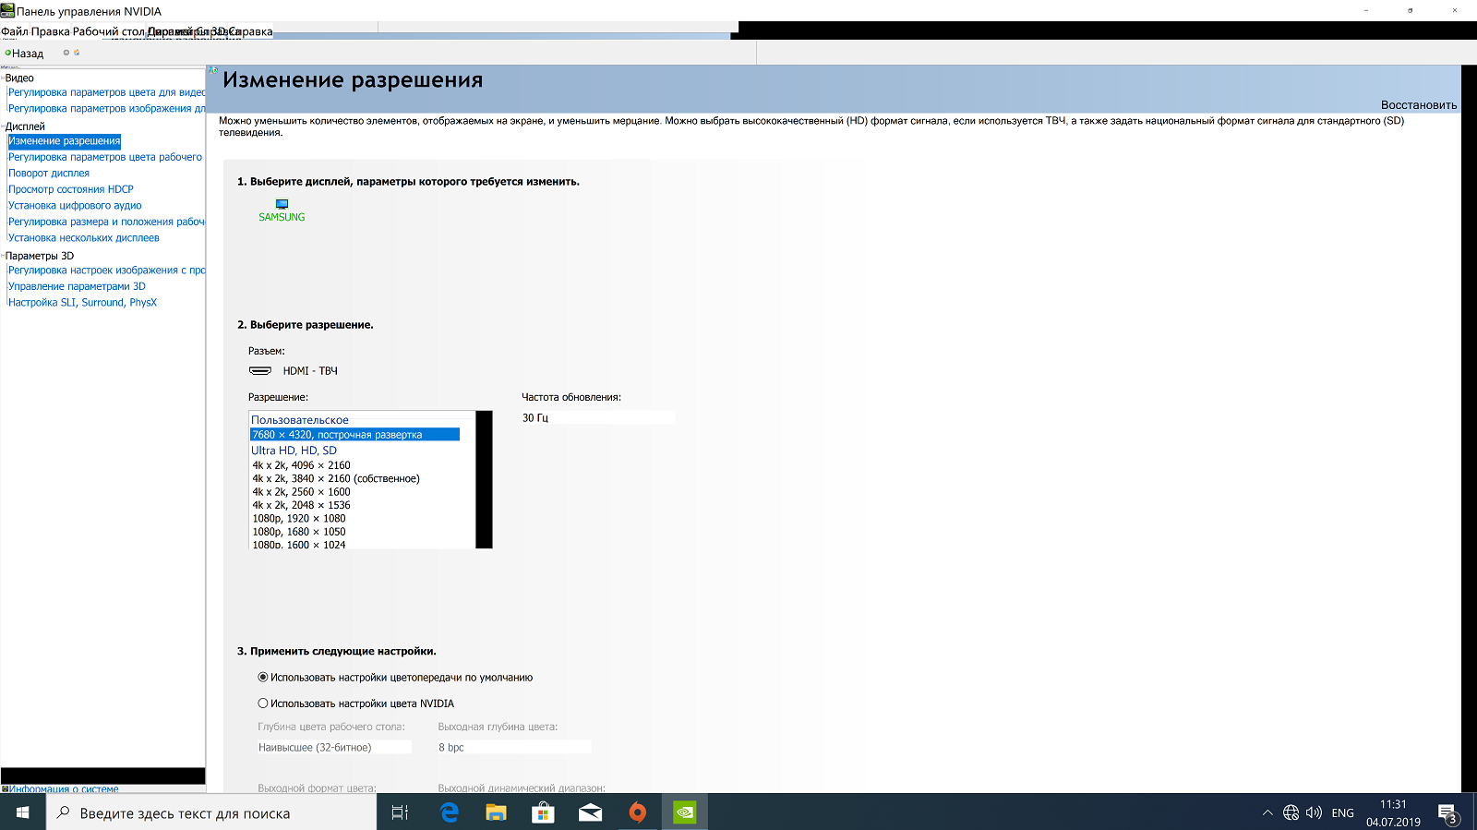Open video image adjustment settings page

tap(107, 109)
